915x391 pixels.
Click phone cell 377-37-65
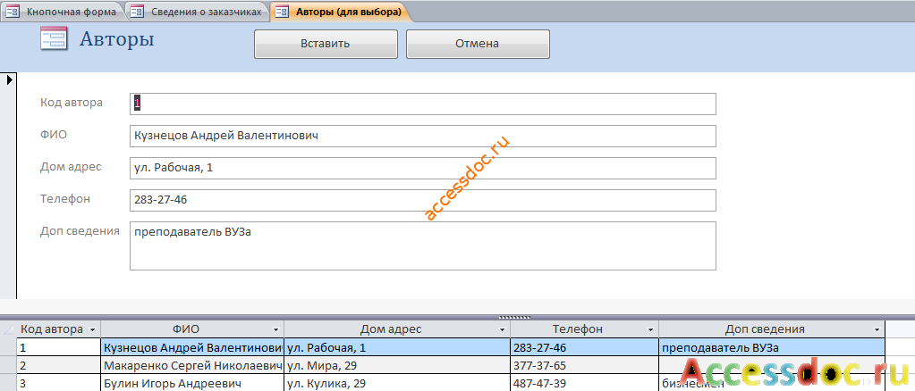click(584, 366)
